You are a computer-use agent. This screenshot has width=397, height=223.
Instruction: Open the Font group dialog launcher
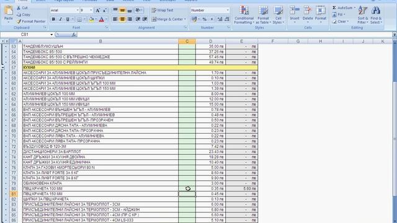point(107,27)
